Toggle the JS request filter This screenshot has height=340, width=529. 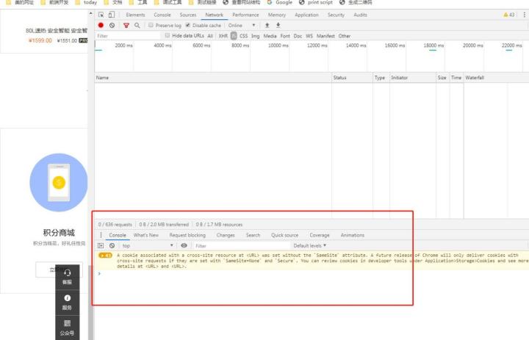[x=234, y=36]
